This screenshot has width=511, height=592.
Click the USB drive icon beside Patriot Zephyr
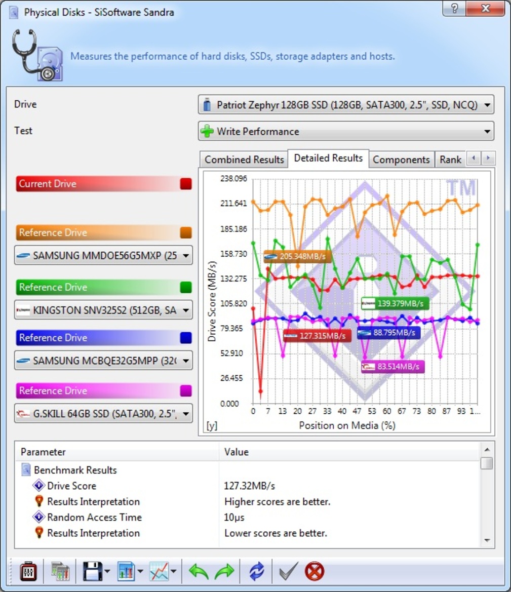(207, 105)
